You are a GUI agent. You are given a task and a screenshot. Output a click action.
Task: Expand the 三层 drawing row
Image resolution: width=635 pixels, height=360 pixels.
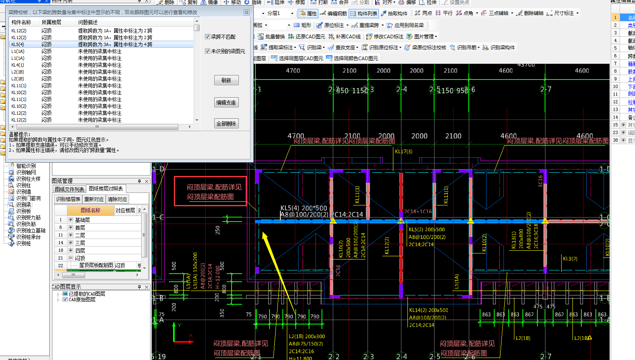(x=71, y=243)
